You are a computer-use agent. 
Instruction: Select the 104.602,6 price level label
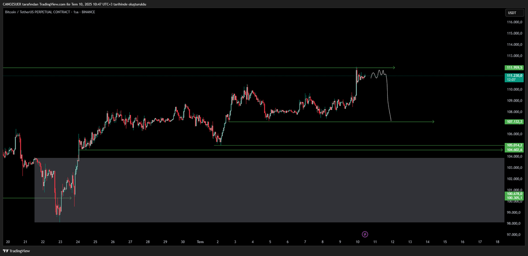click(513, 150)
